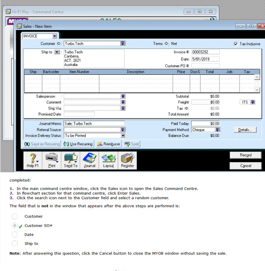Open Customer search list icon

click(123, 43)
